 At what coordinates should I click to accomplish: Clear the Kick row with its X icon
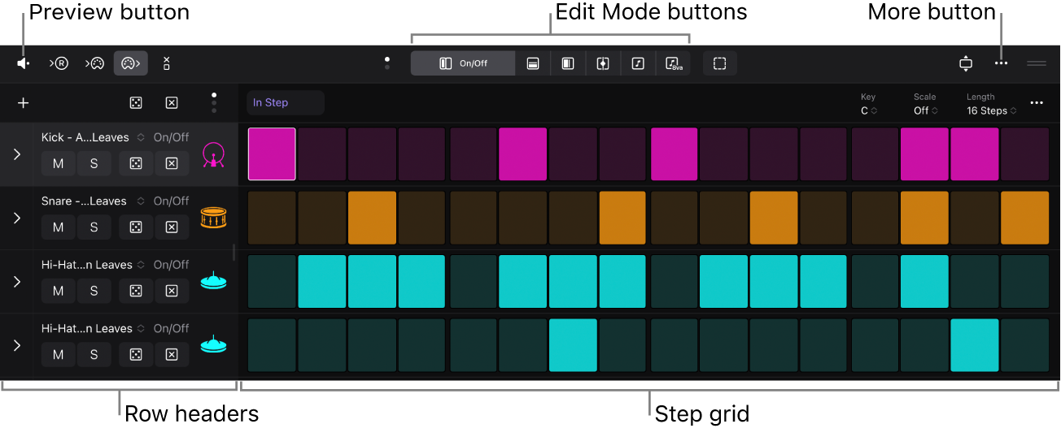[172, 163]
